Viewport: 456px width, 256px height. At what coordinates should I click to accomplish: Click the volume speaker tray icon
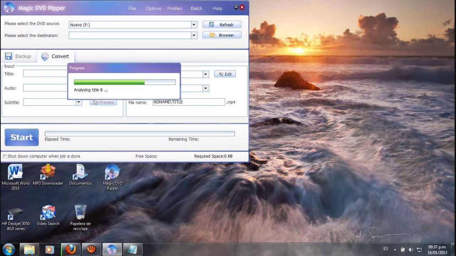tap(411, 250)
